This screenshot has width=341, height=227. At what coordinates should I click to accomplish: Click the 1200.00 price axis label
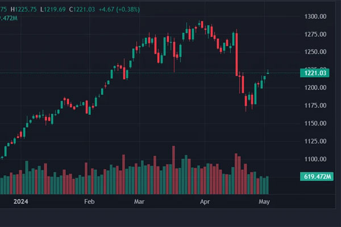[314, 88]
